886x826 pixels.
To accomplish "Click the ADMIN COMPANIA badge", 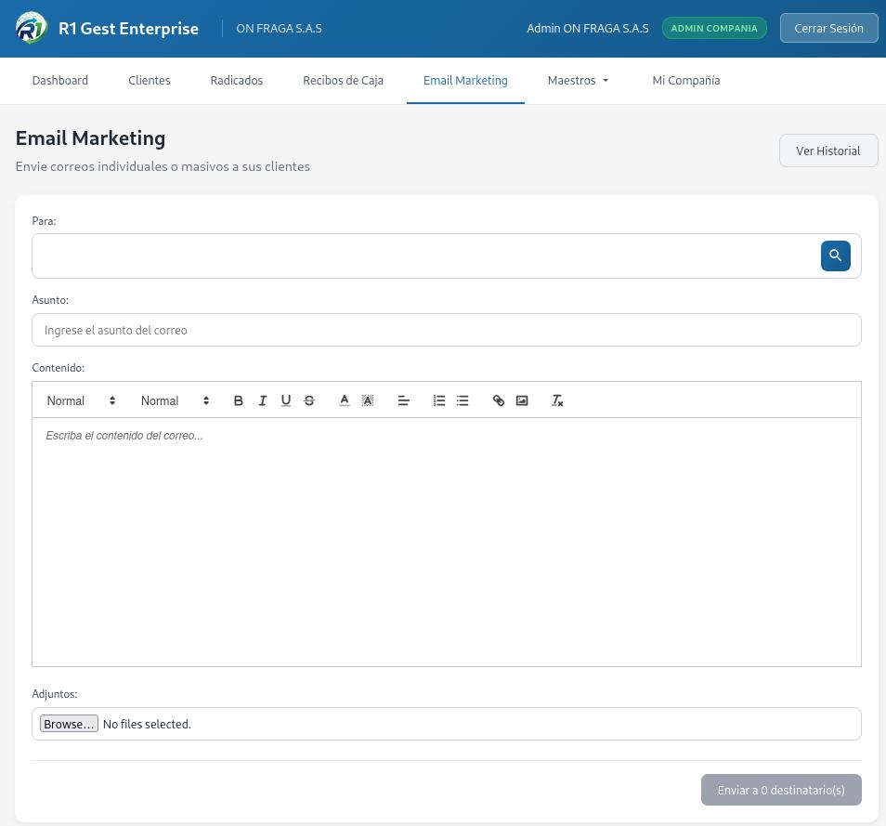I will pos(714,28).
